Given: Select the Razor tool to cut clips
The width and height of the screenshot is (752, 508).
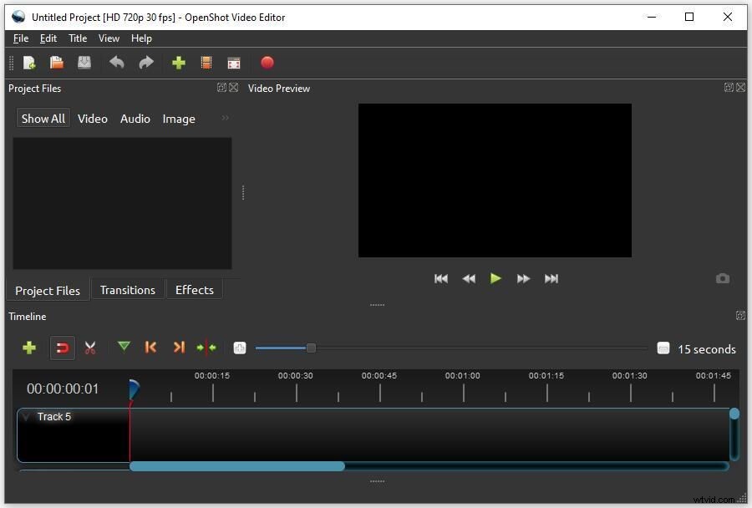Looking at the screenshot, I should coord(90,348).
